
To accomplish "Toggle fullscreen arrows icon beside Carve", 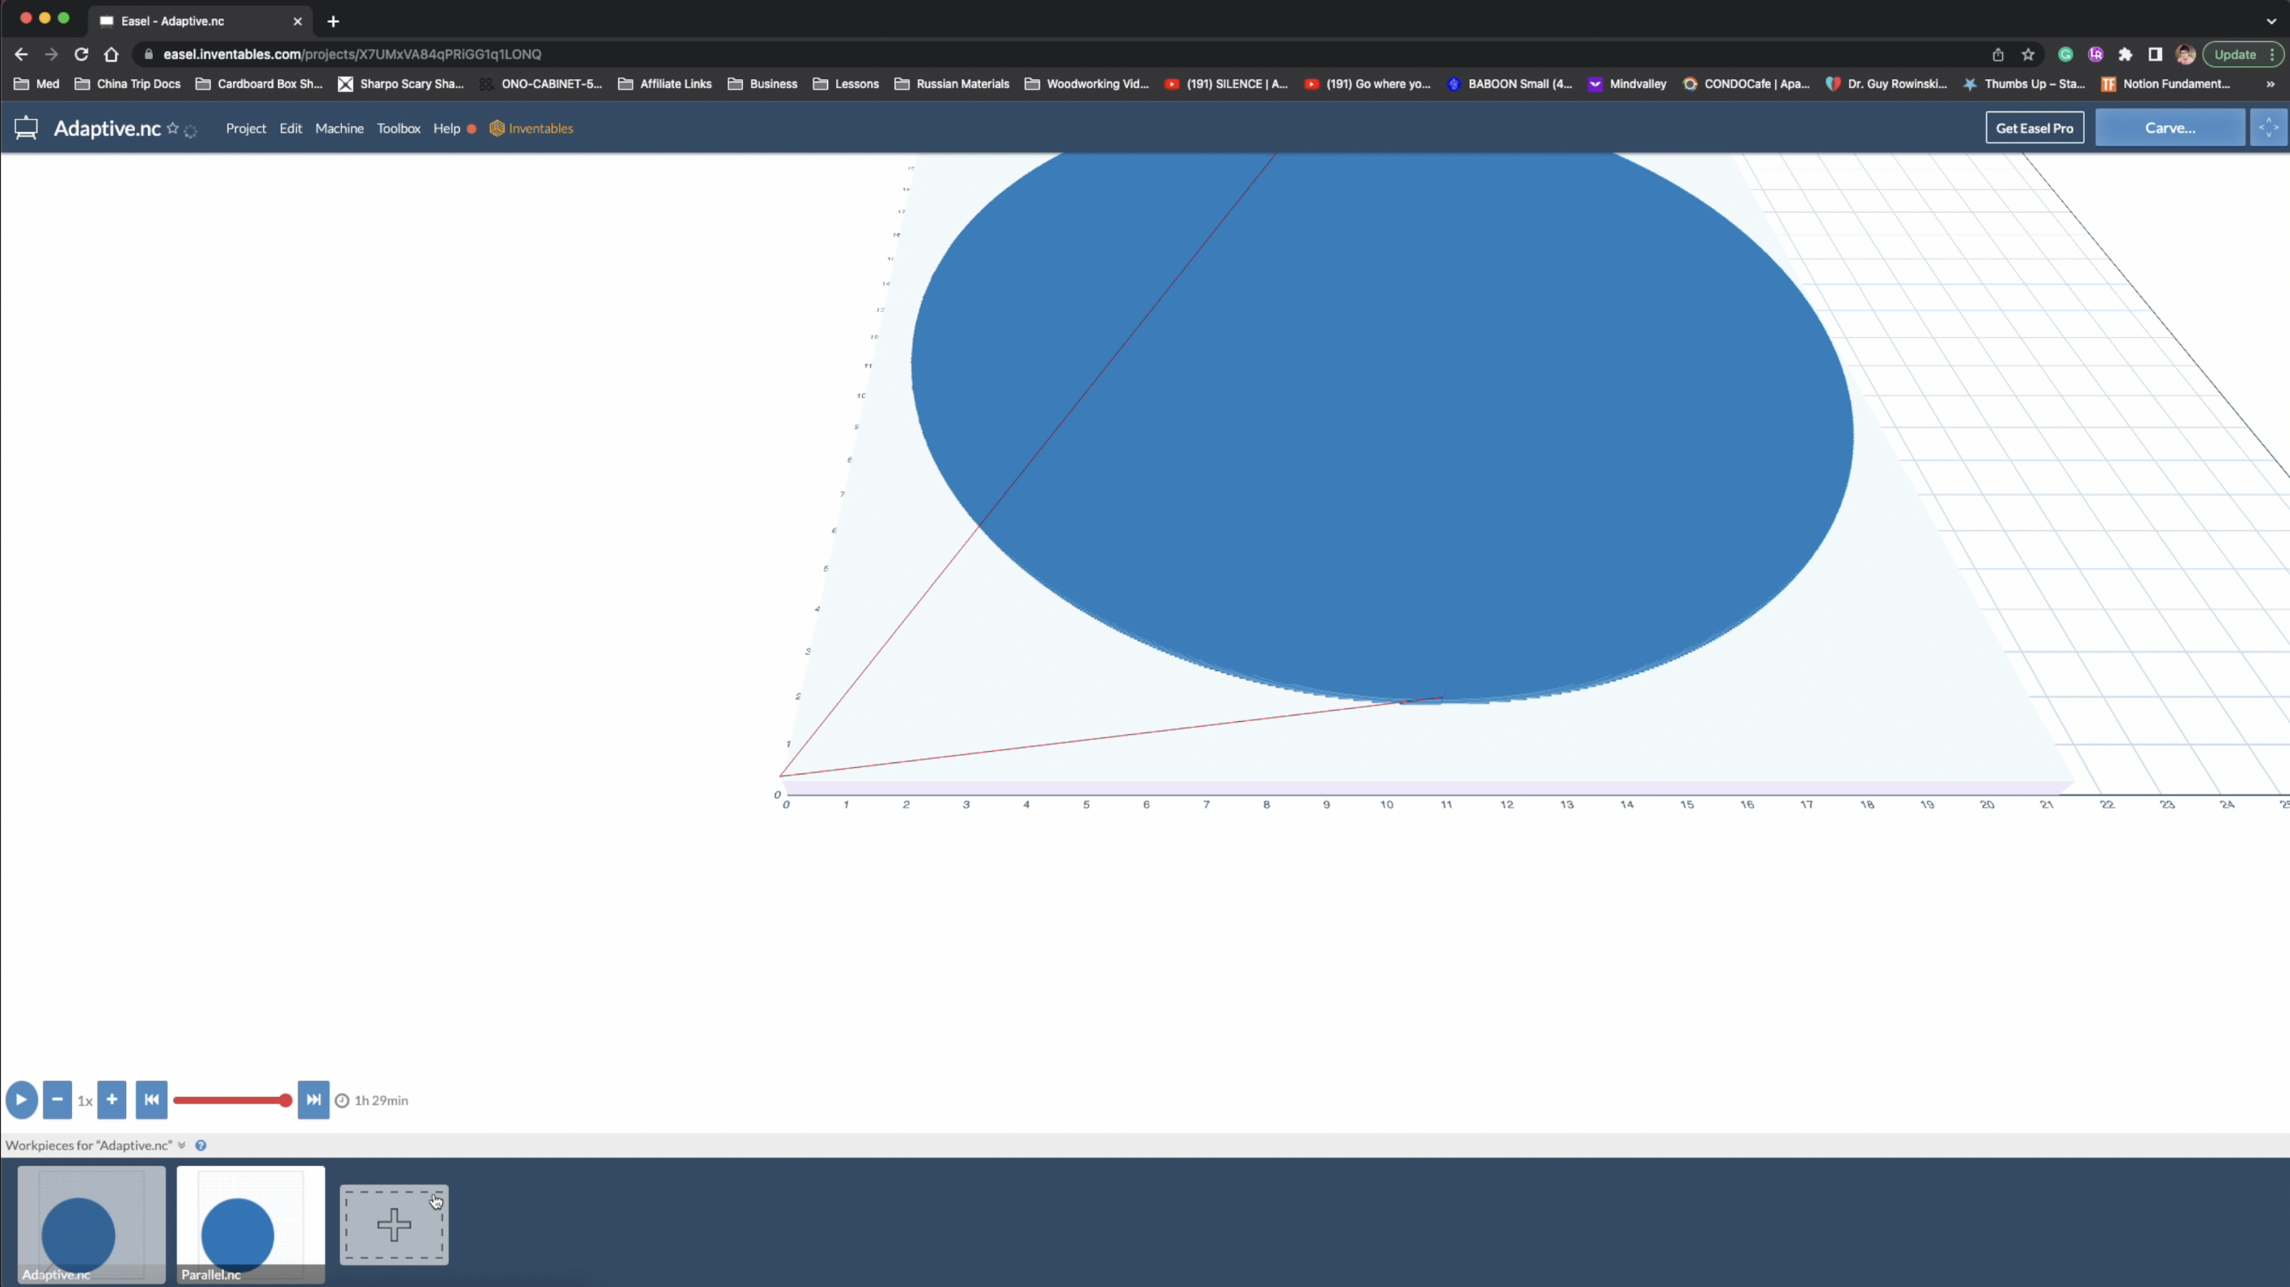I will pyautogui.click(x=2268, y=128).
